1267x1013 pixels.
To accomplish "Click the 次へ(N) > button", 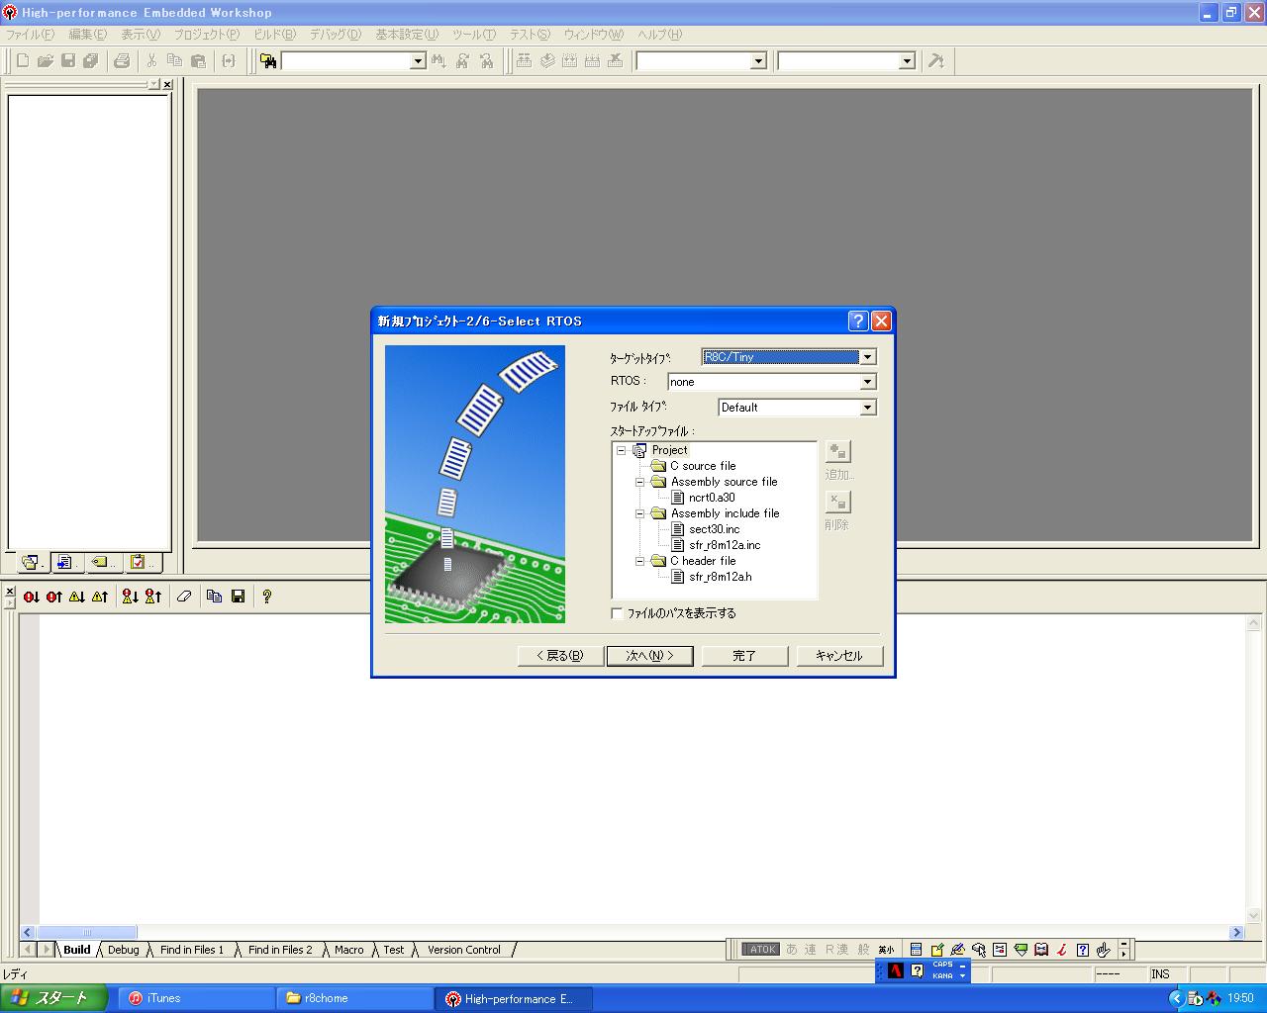I will pyautogui.click(x=649, y=656).
